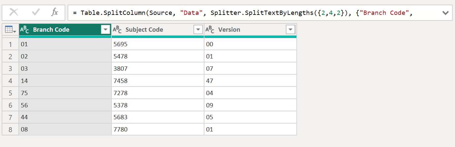455x147 pixels.
Task: Change the Branch Code data type icon
Action: pos(25,30)
